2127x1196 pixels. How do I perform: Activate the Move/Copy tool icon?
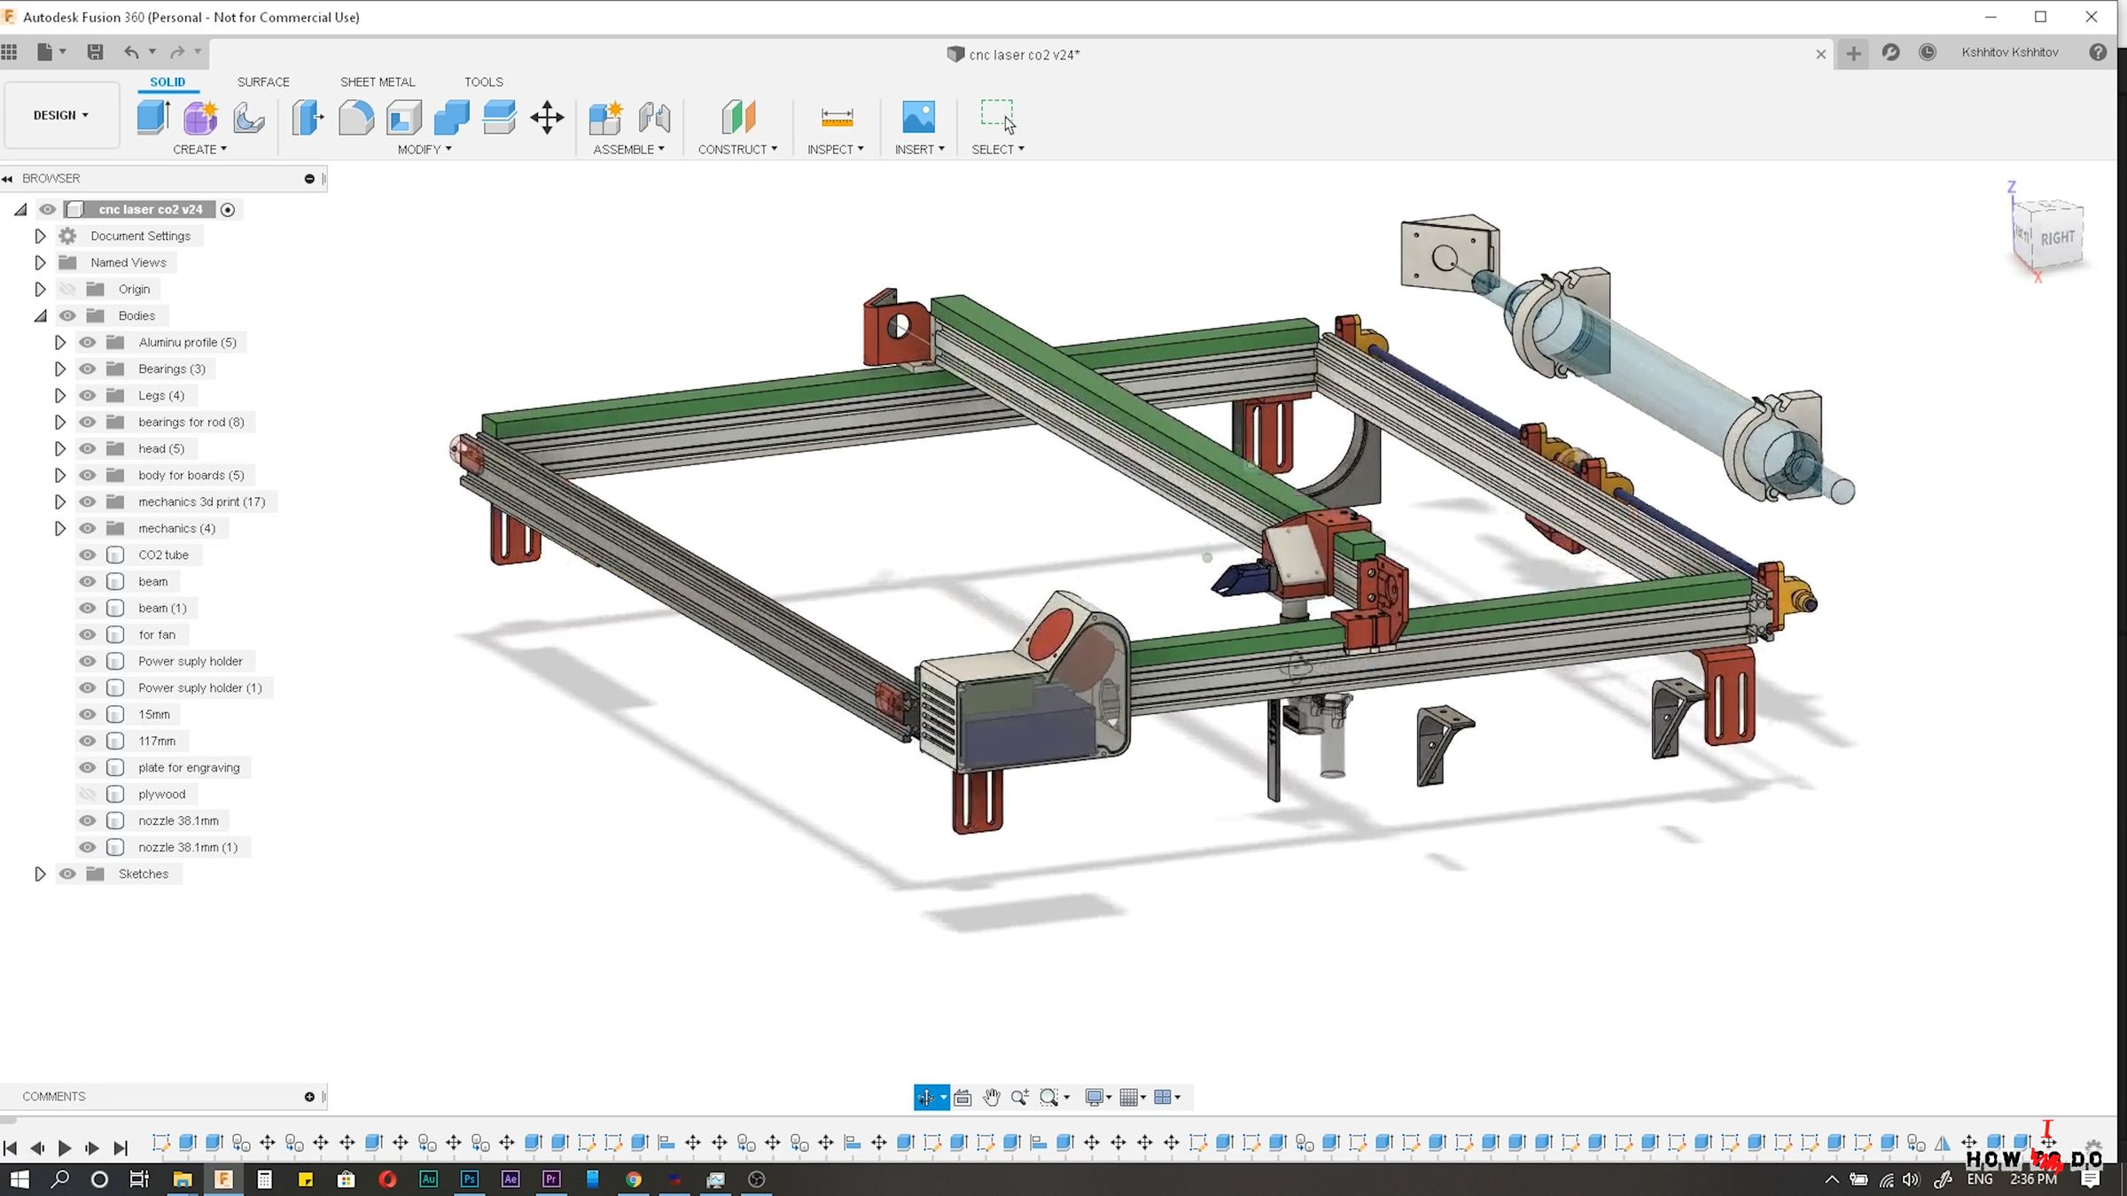click(547, 117)
